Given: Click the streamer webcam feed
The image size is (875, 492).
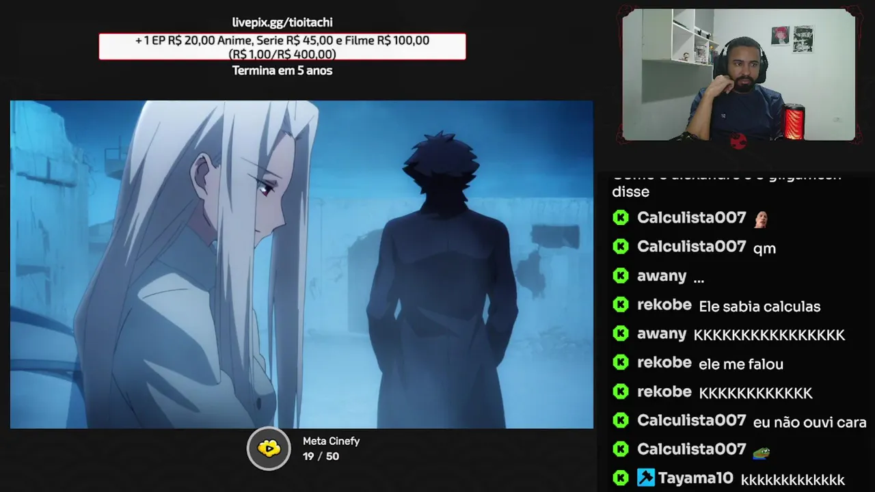Looking at the screenshot, I should click(738, 74).
